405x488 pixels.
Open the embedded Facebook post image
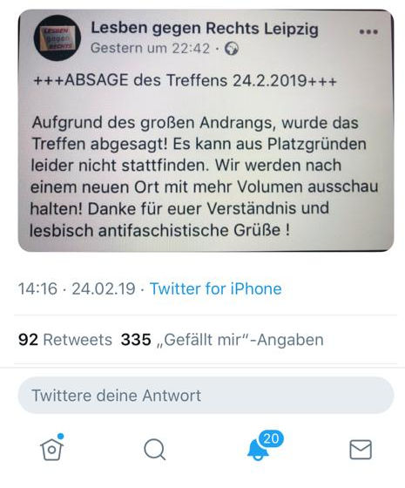206,130
